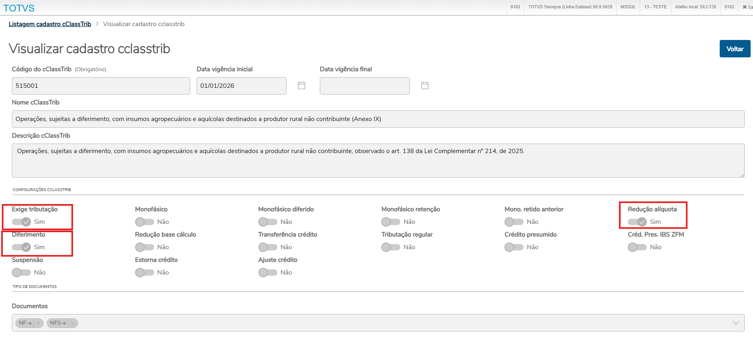Click the Nome cClassTrib field
The width and height of the screenshot is (753, 337).
tap(378, 119)
